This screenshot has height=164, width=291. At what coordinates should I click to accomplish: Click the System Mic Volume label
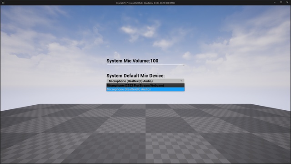pyautogui.click(x=128, y=61)
